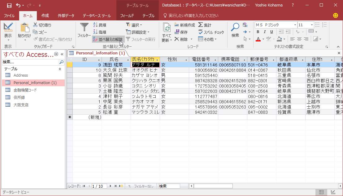
Task: Click コピー copy command
Action: coord(40,32)
